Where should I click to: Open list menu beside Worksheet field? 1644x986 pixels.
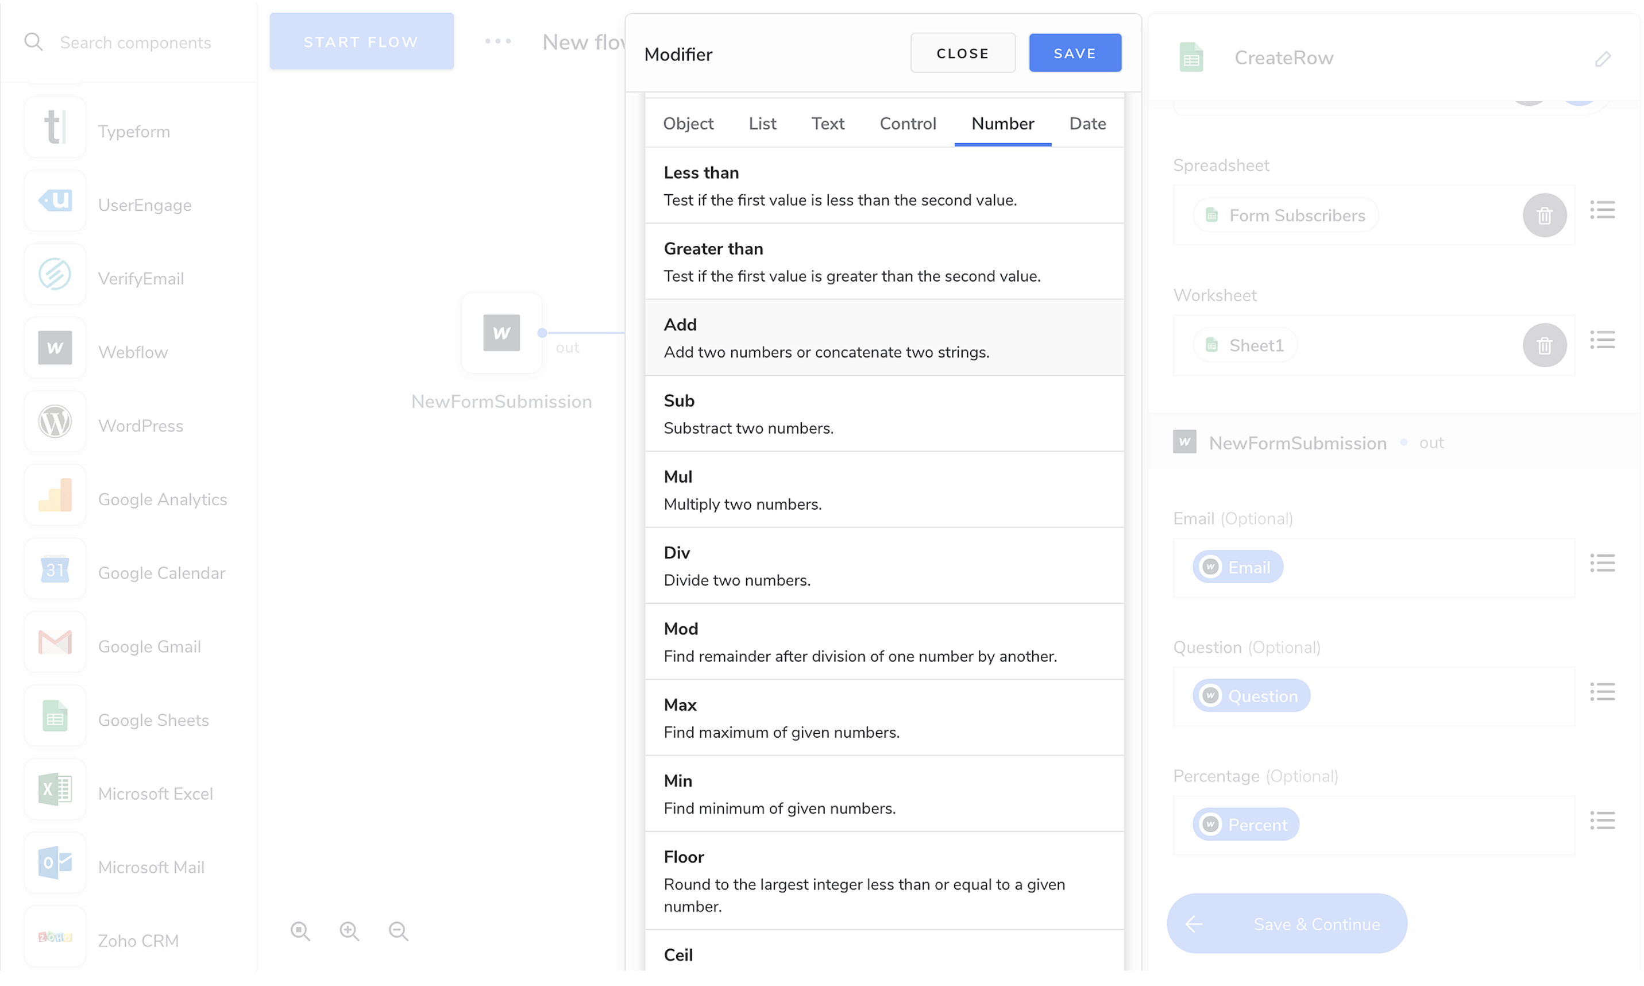pos(1601,341)
